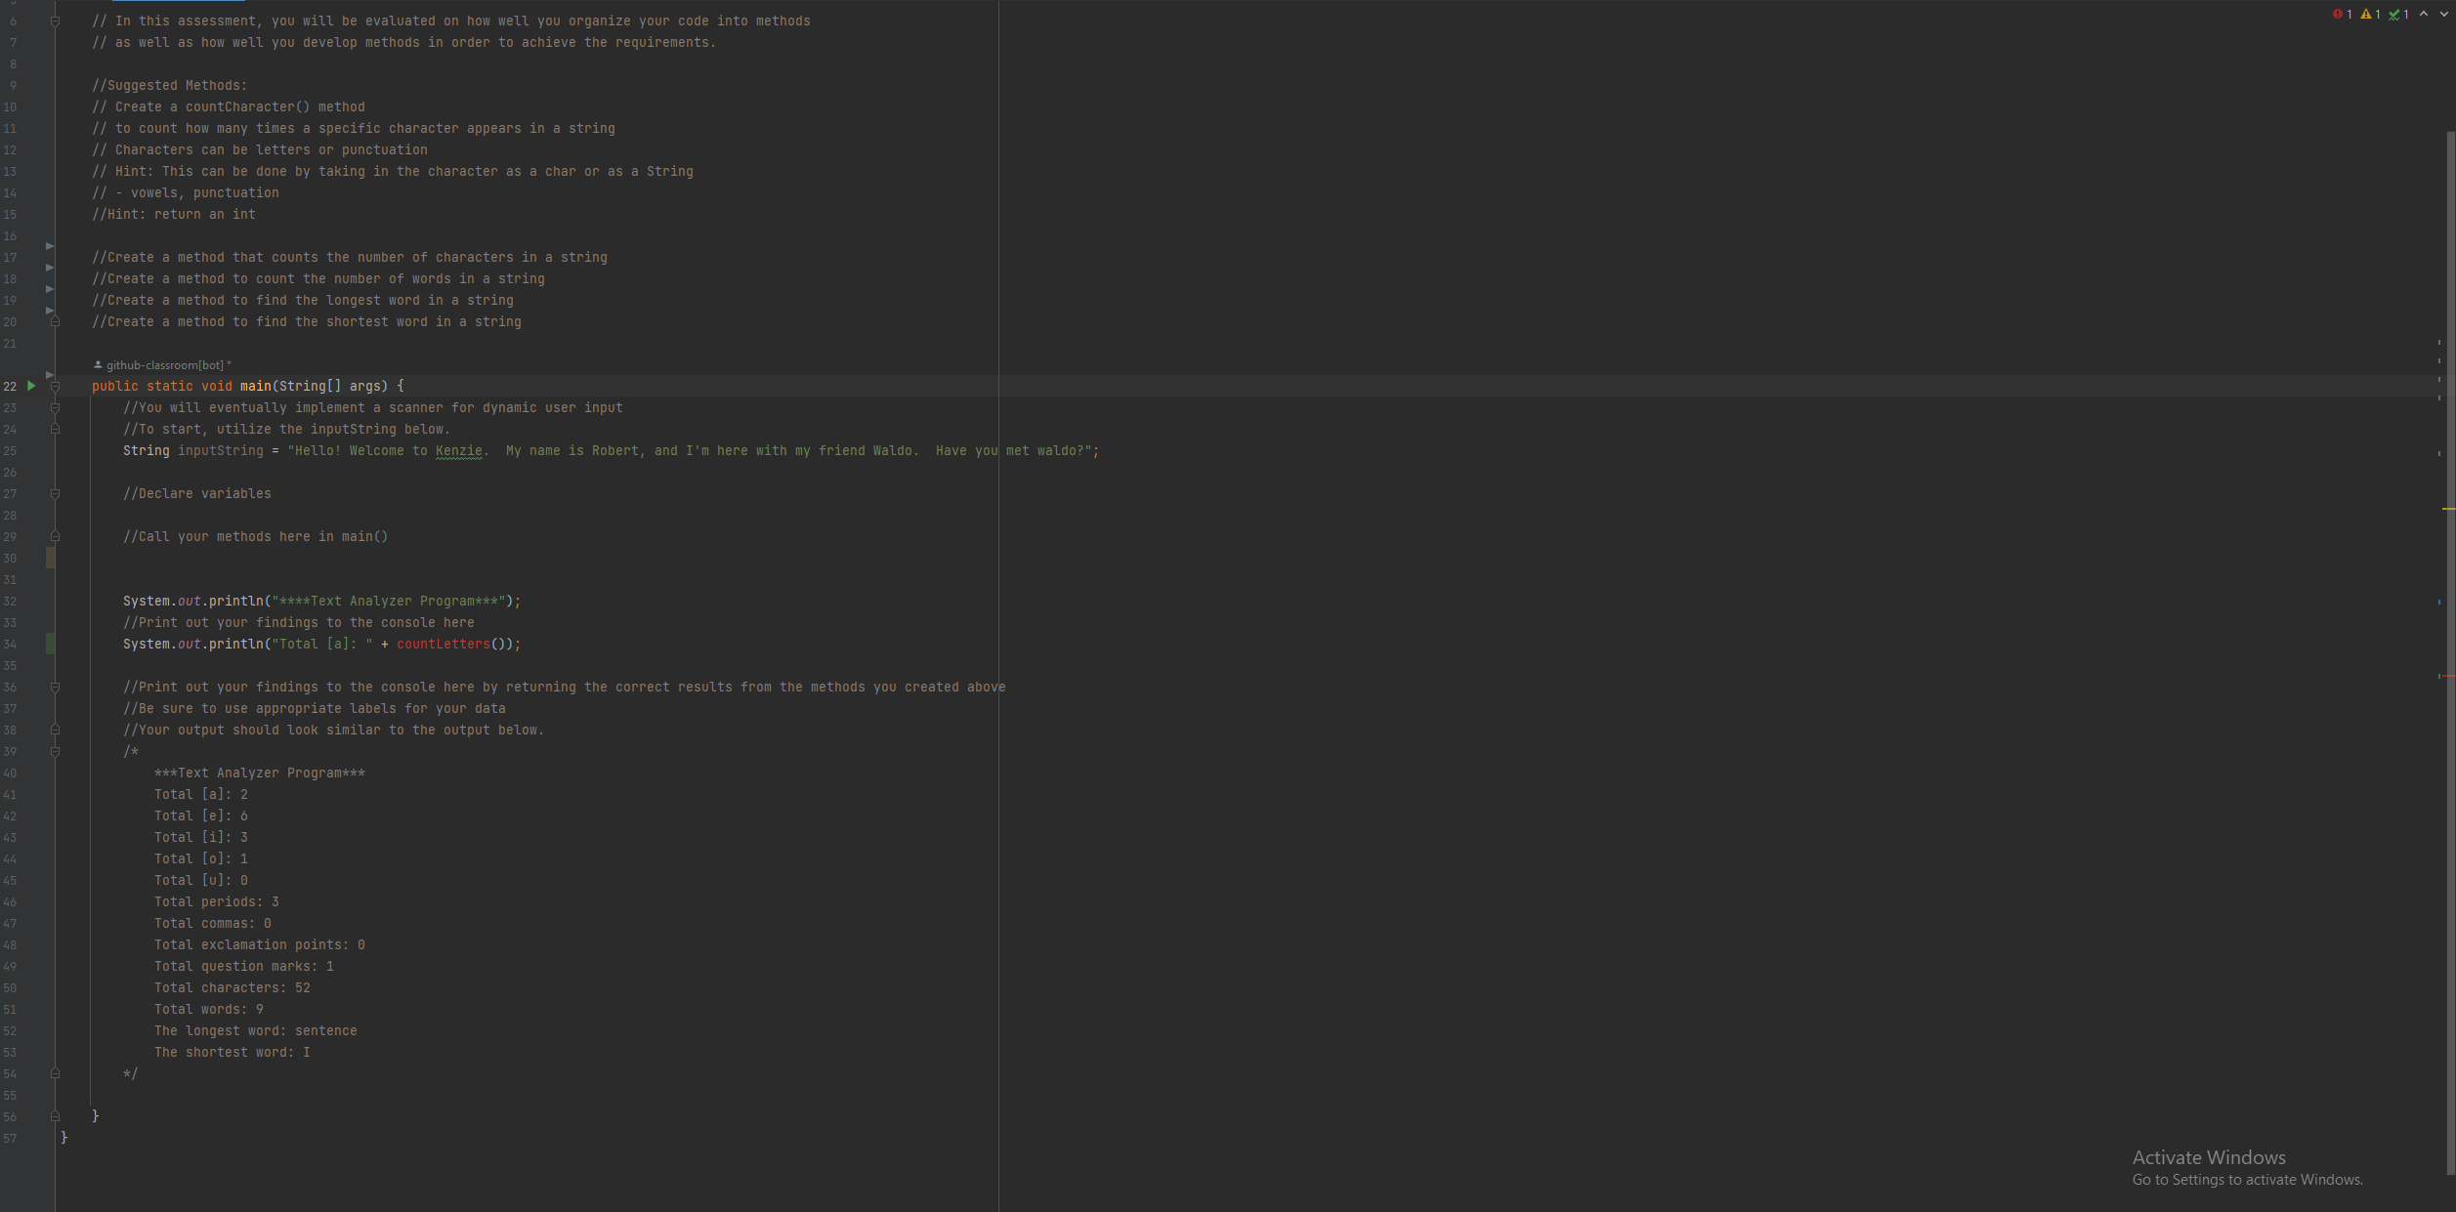The image size is (2456, 1212).
Task: Click the github-classroom[bot] author icon
Action: pyautogui.click(x=98, y=364)
